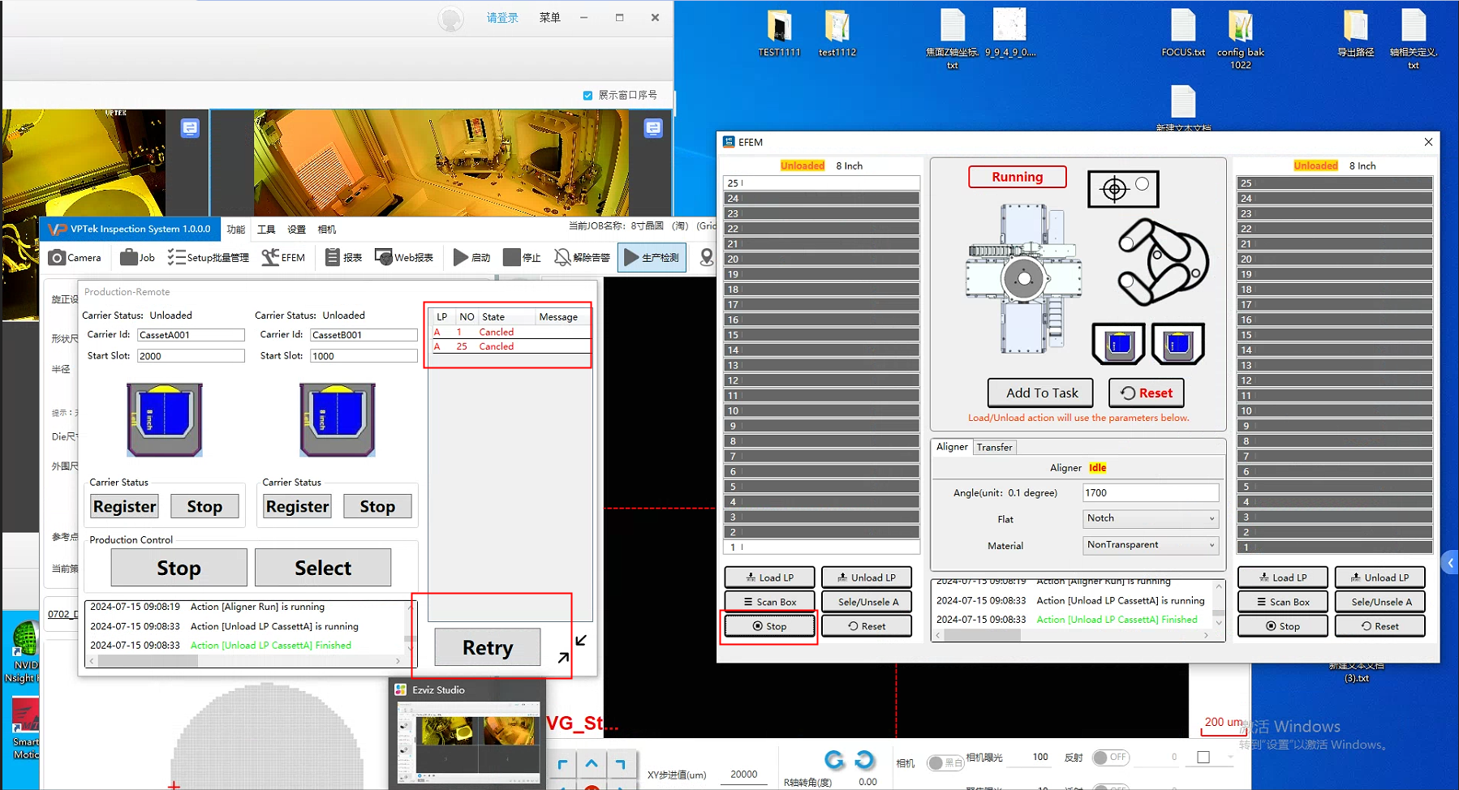Viewport: 1459px width, 790px height.
Task: Open the 设置 menu
Action: tap(297, 230)
